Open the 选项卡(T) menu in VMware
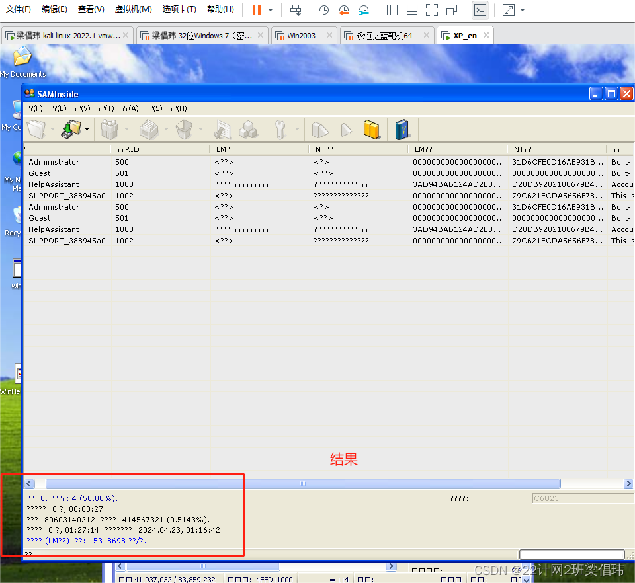Image resolution: width=635 pixels, height=583 pixels. pyautogui.click(x=179, y=9)
